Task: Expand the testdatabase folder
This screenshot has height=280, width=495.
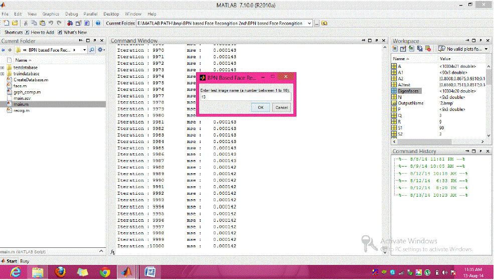Action: pyautogui.click(x=3, y=68)
